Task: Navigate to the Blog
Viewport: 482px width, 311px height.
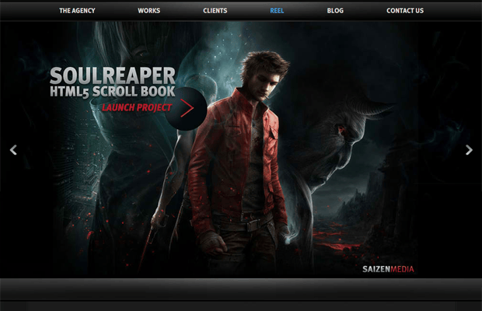Action: click(335, 11)
